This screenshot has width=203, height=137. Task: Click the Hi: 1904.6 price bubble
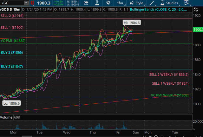point(132,23)
